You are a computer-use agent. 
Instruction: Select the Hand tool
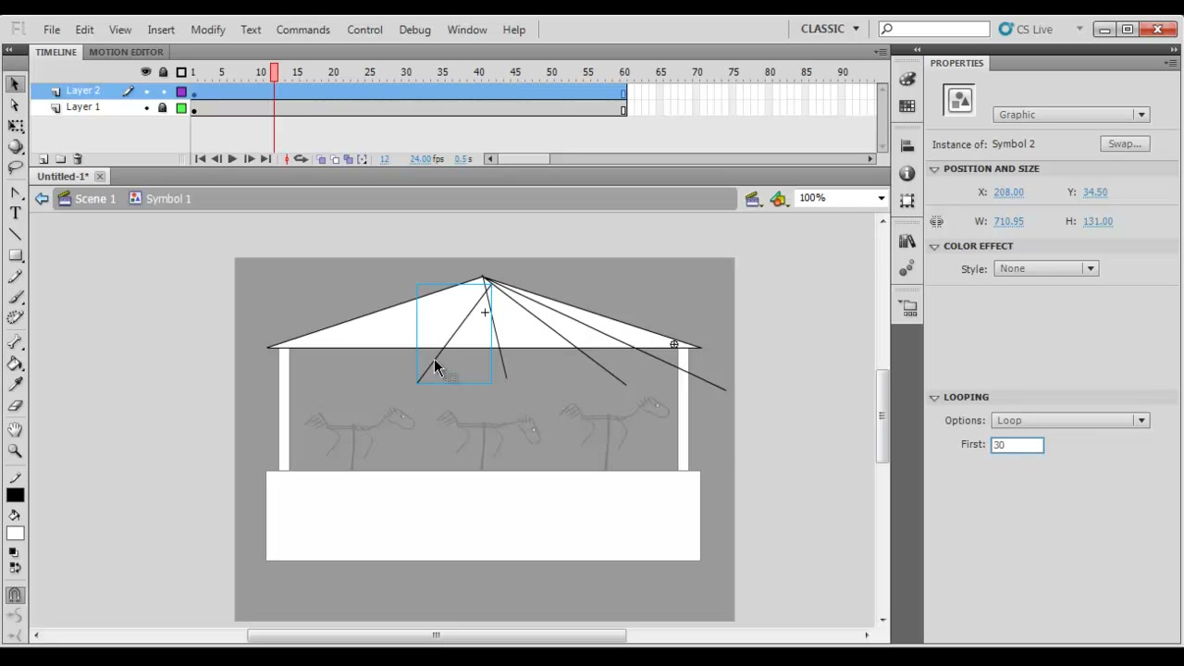(15, 430)
